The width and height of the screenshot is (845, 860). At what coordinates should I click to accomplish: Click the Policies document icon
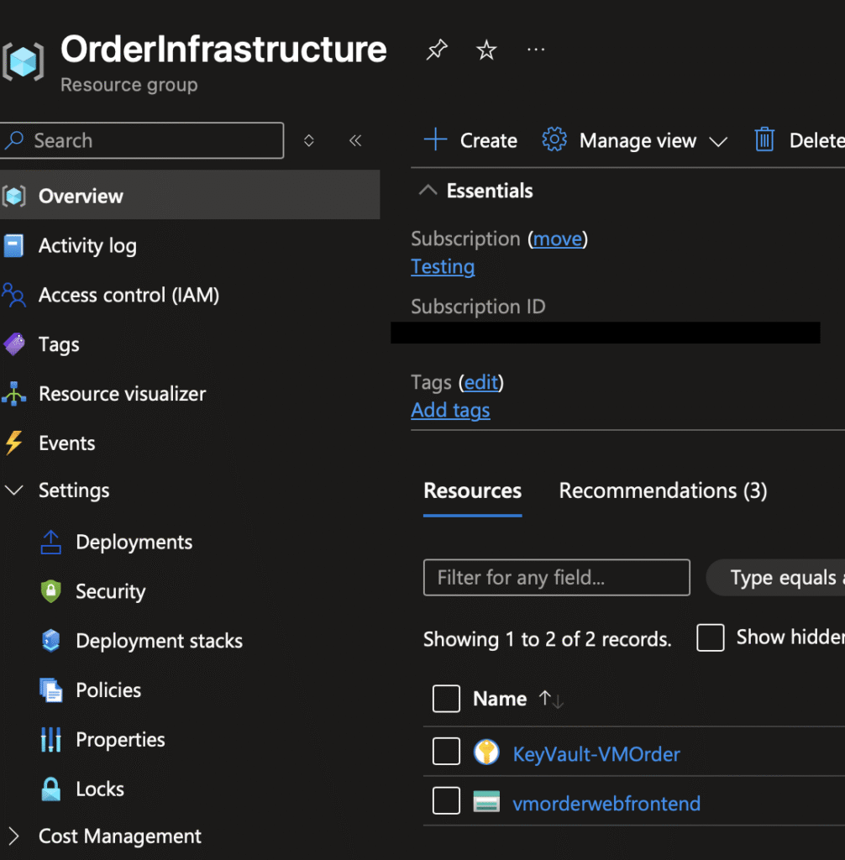click(51, 690)
